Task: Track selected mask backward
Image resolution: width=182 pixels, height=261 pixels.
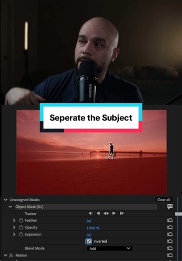Action: [98, 213]
